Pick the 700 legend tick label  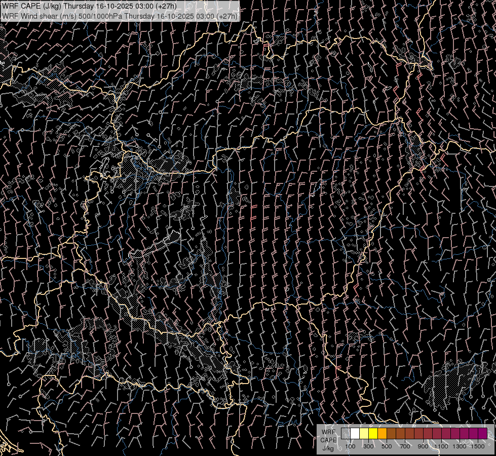(405, 446)
